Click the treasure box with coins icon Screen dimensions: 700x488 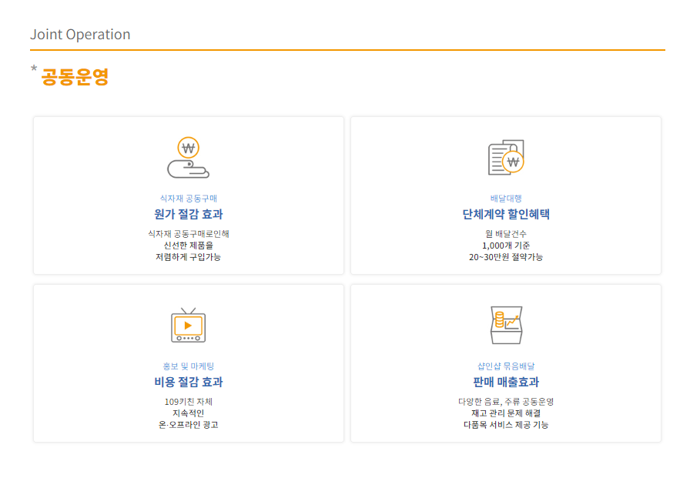click(x=506, y=325)
